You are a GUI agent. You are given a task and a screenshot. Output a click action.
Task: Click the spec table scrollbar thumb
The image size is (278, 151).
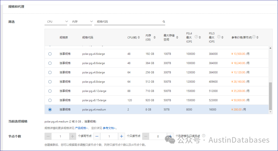coord(270,96)
